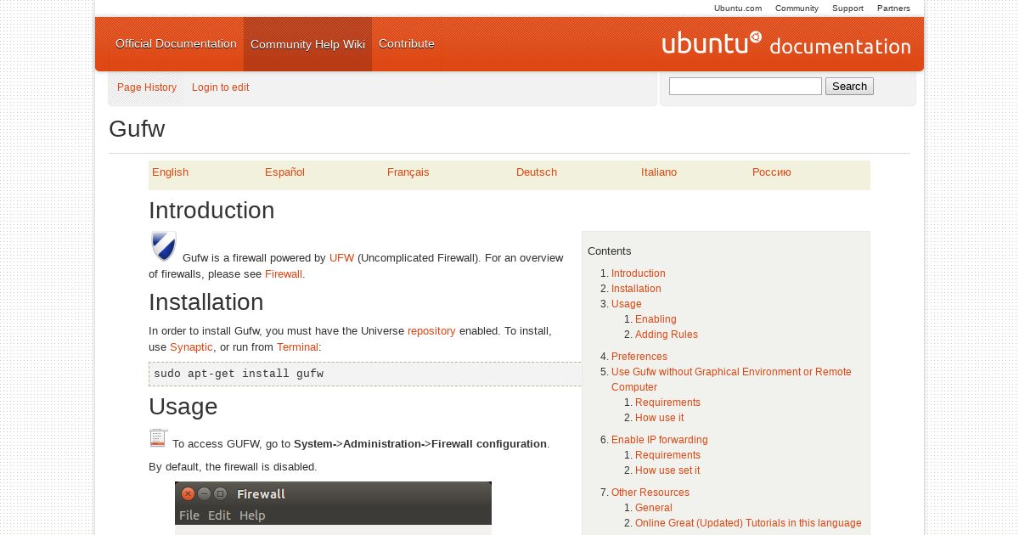Open Use Gufw without Graphical Environment link
This screenshot has width=1019, height=535.
[731, 380]
